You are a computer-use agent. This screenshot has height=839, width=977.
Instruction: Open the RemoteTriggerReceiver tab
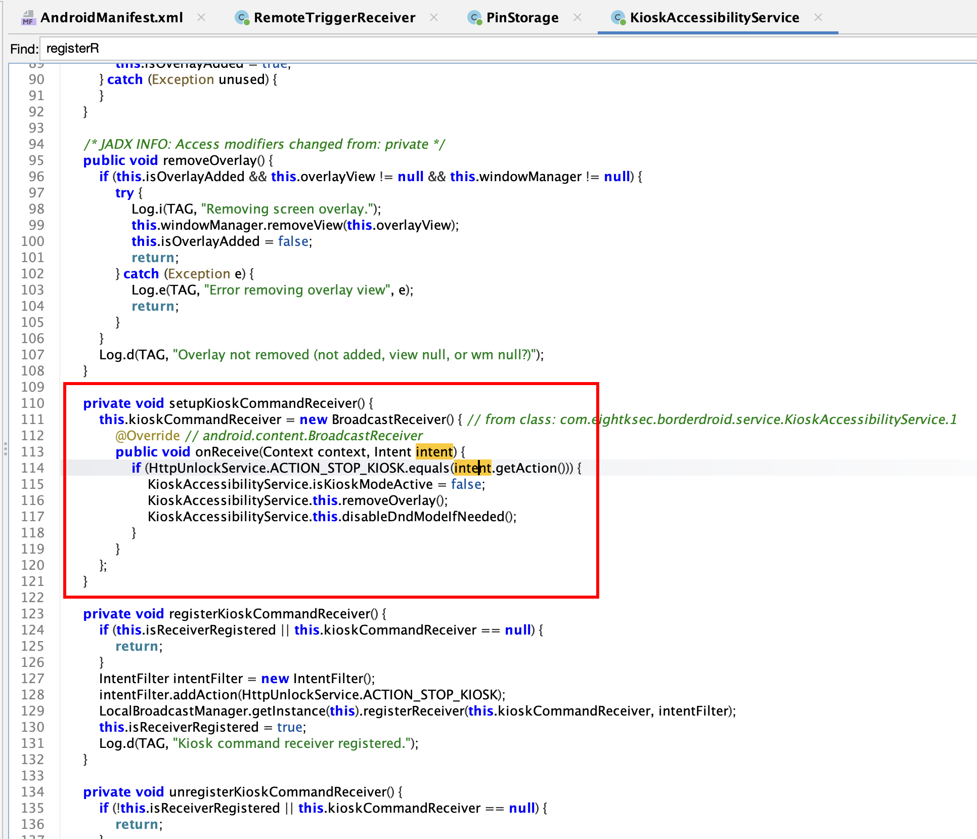334,18
